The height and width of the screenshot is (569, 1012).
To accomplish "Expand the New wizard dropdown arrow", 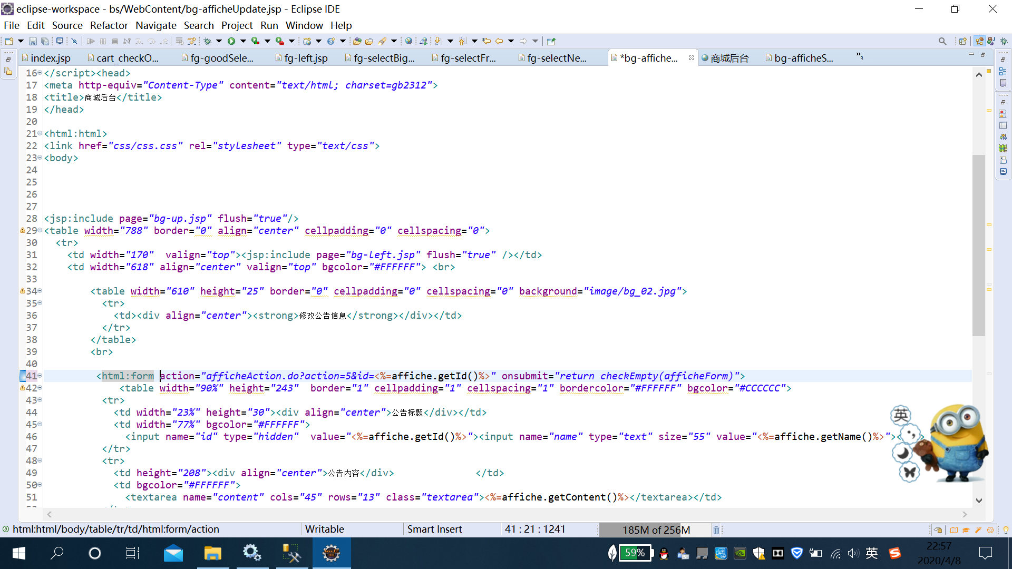I will (x=21, y=41).
